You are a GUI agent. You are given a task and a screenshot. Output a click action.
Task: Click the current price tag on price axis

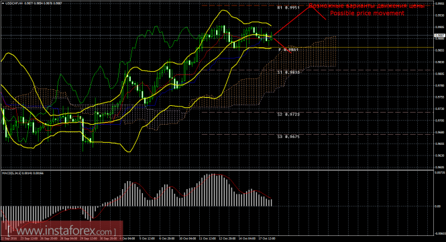pyautogui.click(x=440, y=36)
